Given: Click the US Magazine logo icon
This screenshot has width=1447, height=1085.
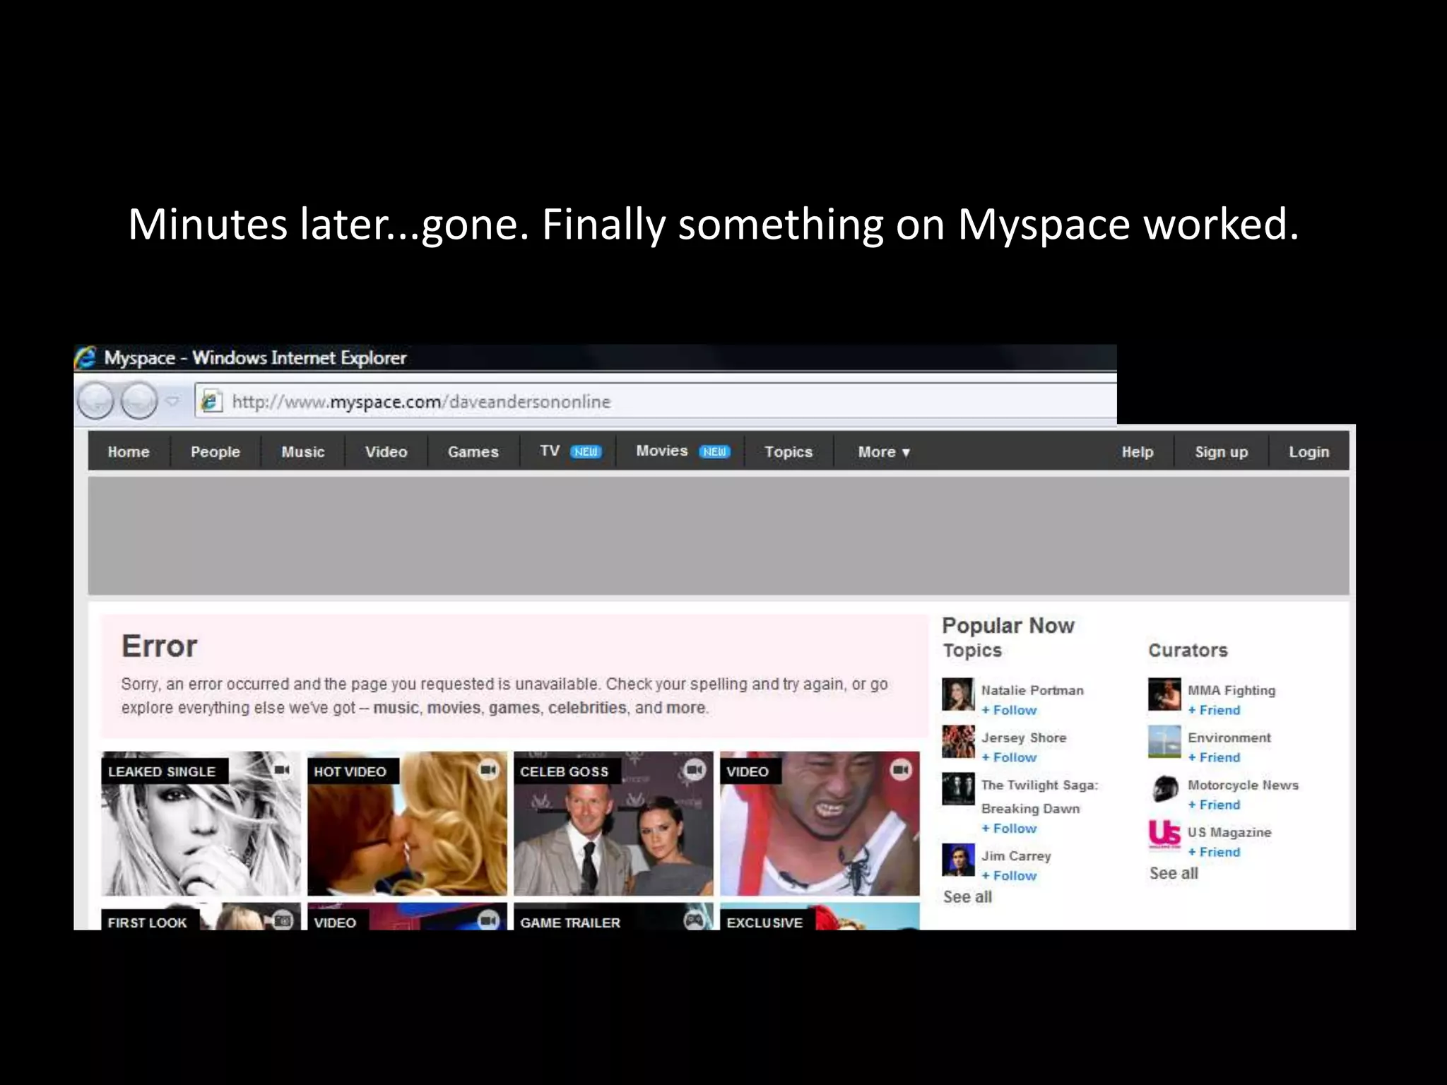Looking at the screenshot, I should pyautogui.click(x=1164, y=834).
